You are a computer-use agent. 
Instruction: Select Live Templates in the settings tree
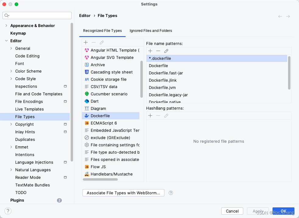click(30, 109)
